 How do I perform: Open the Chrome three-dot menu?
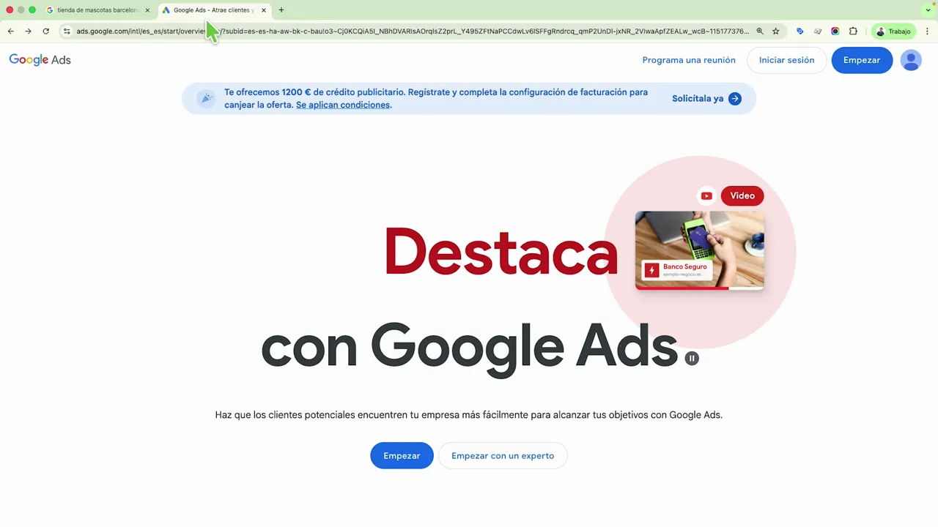[x=927, y=31]
